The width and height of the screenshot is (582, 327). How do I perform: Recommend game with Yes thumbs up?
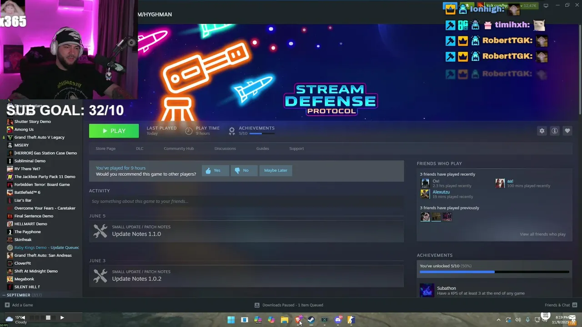(215, 170)
